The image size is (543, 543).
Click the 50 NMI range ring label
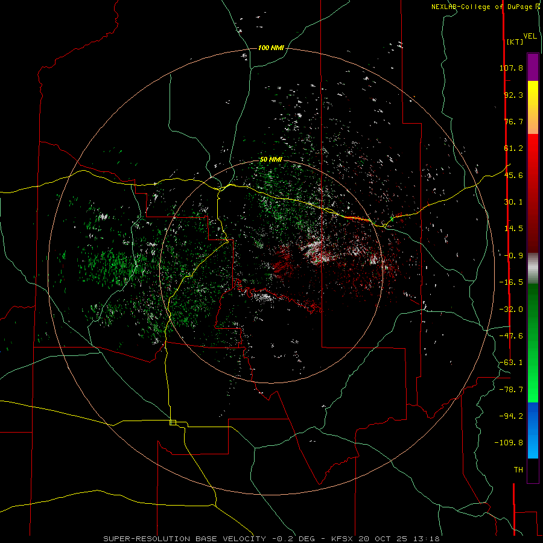(271, 160)
